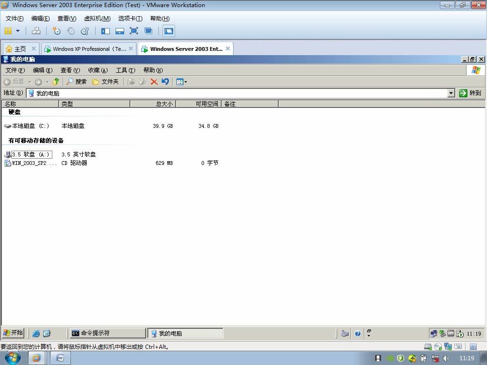Sort by 备注 column header

tap(250, 104)
